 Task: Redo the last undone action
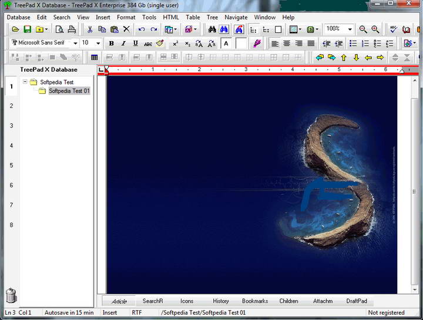tap(154, 29)
